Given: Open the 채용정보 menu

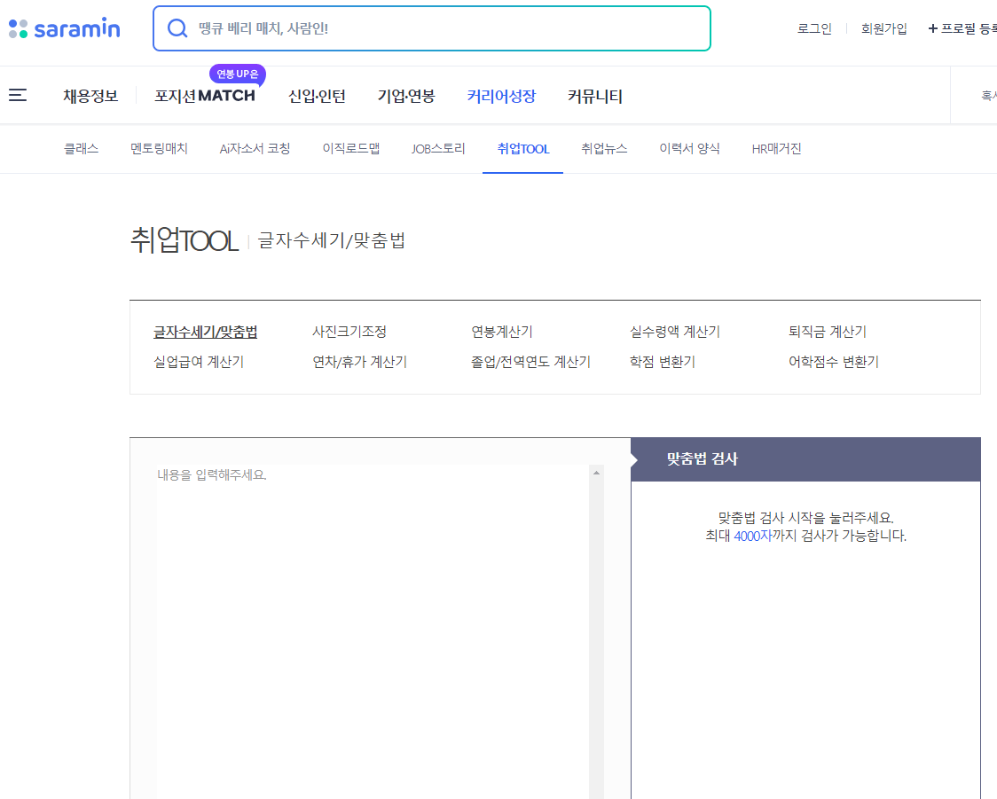Looking at the screenshot, I should (91, 96).
